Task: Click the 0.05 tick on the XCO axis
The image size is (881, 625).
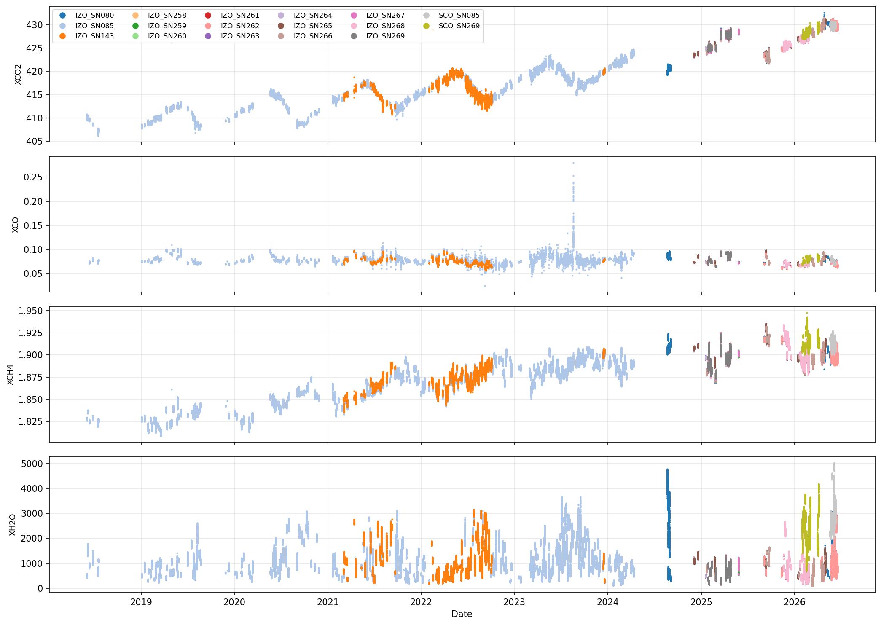Action: 32,274
